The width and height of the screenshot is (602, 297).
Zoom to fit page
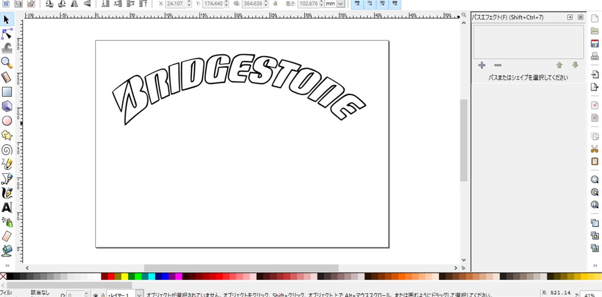[x=594, y=204]
